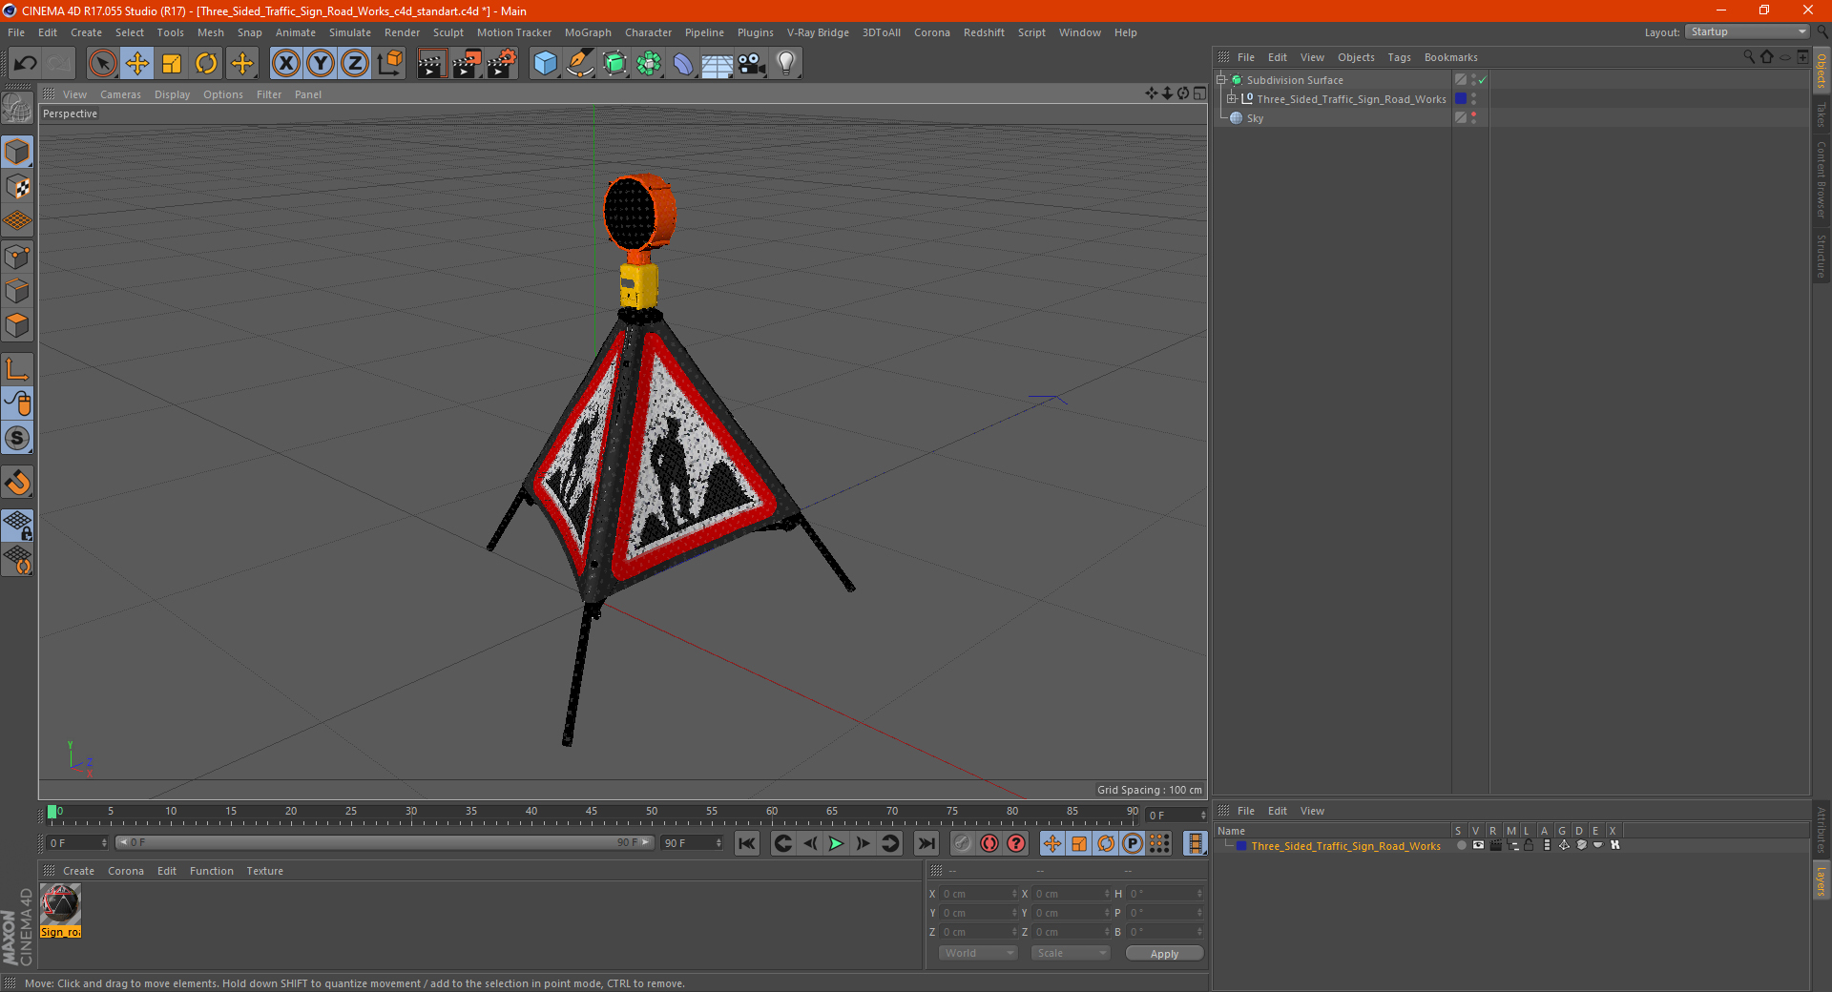1832x992 pixels.
Task: Open the Simulate menu
Action: click(350, 32)
